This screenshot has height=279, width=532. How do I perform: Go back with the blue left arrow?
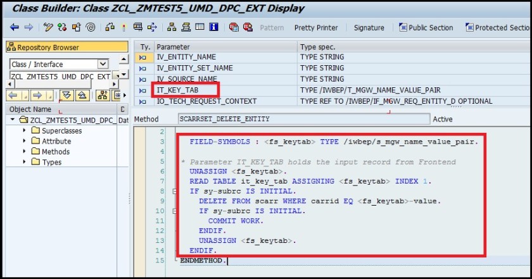(14, 27)
